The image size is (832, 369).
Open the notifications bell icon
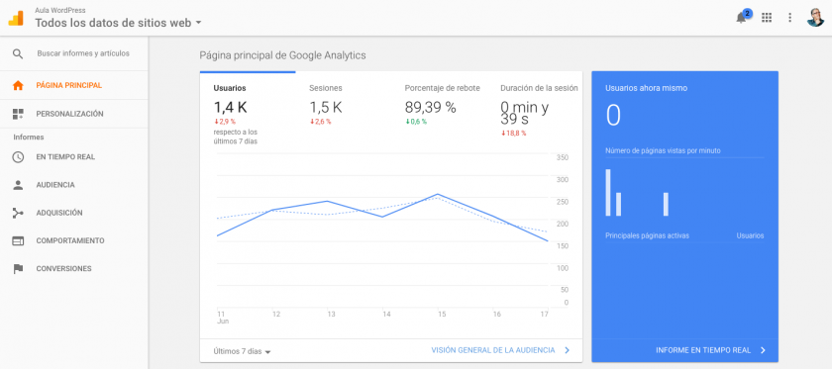(742, 18)
